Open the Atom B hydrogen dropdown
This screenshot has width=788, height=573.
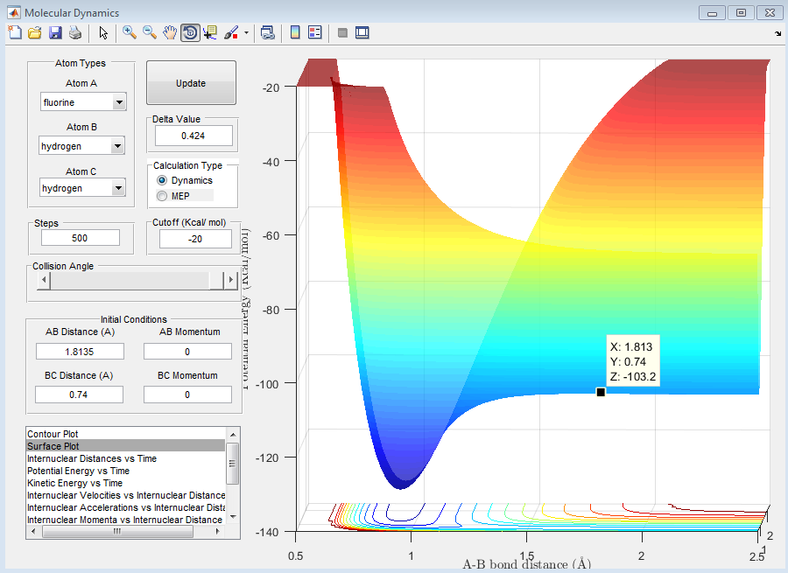[117, 146]
